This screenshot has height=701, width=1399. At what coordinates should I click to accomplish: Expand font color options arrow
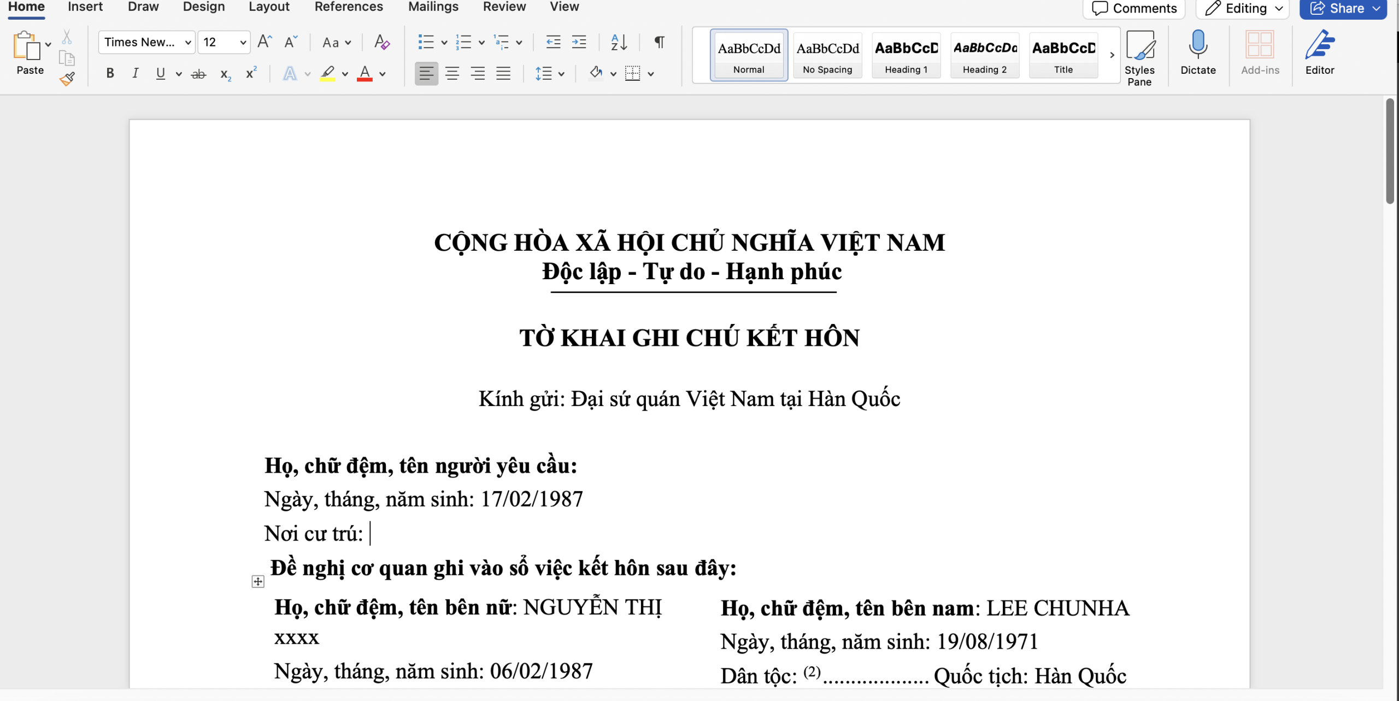click(x=383, y=74)
